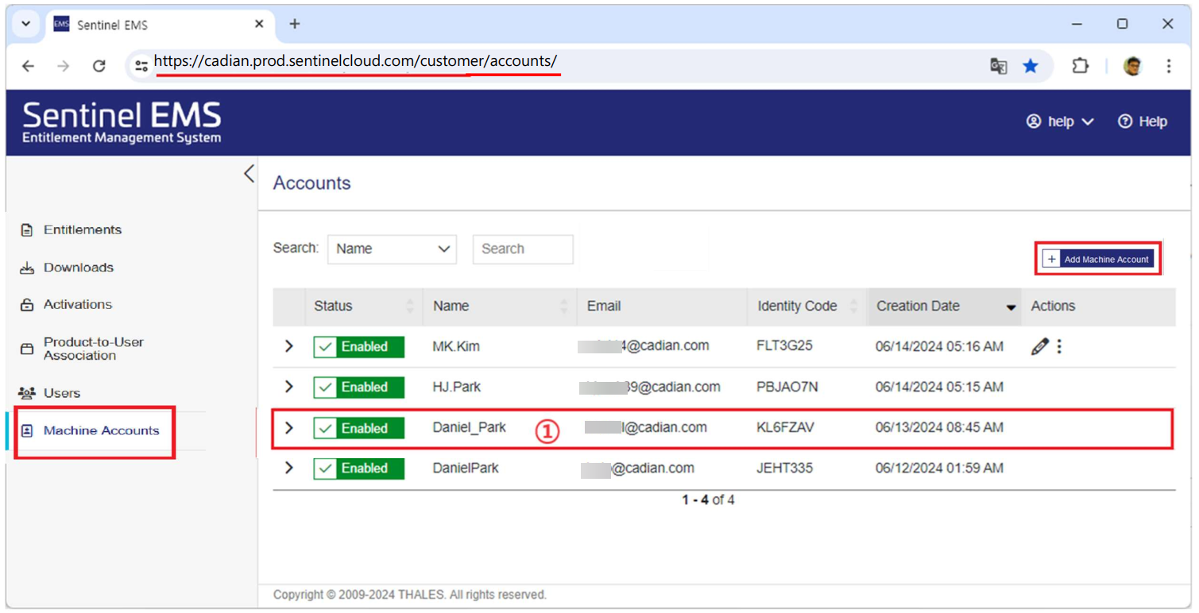Click the Enabled status badge for DanielPark
1199x613 pixels.
[358, 468]
